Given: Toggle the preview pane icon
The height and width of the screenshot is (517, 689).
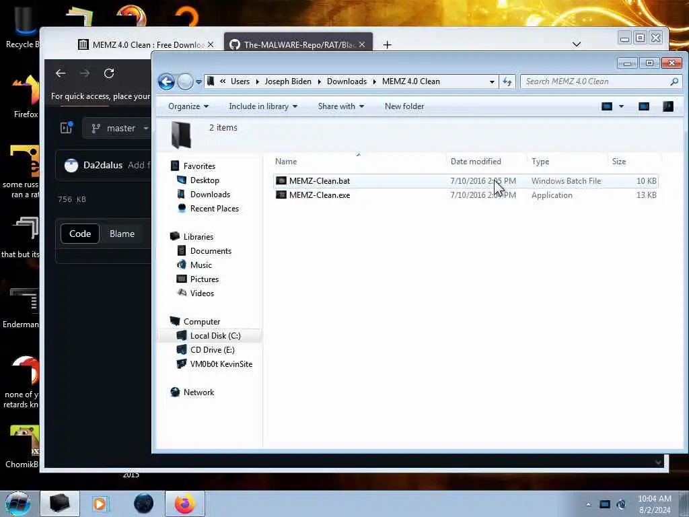Looking at the screenshot, I should 644,106.
